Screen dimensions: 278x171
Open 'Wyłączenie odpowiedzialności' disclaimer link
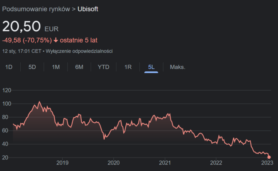point(79,51)
